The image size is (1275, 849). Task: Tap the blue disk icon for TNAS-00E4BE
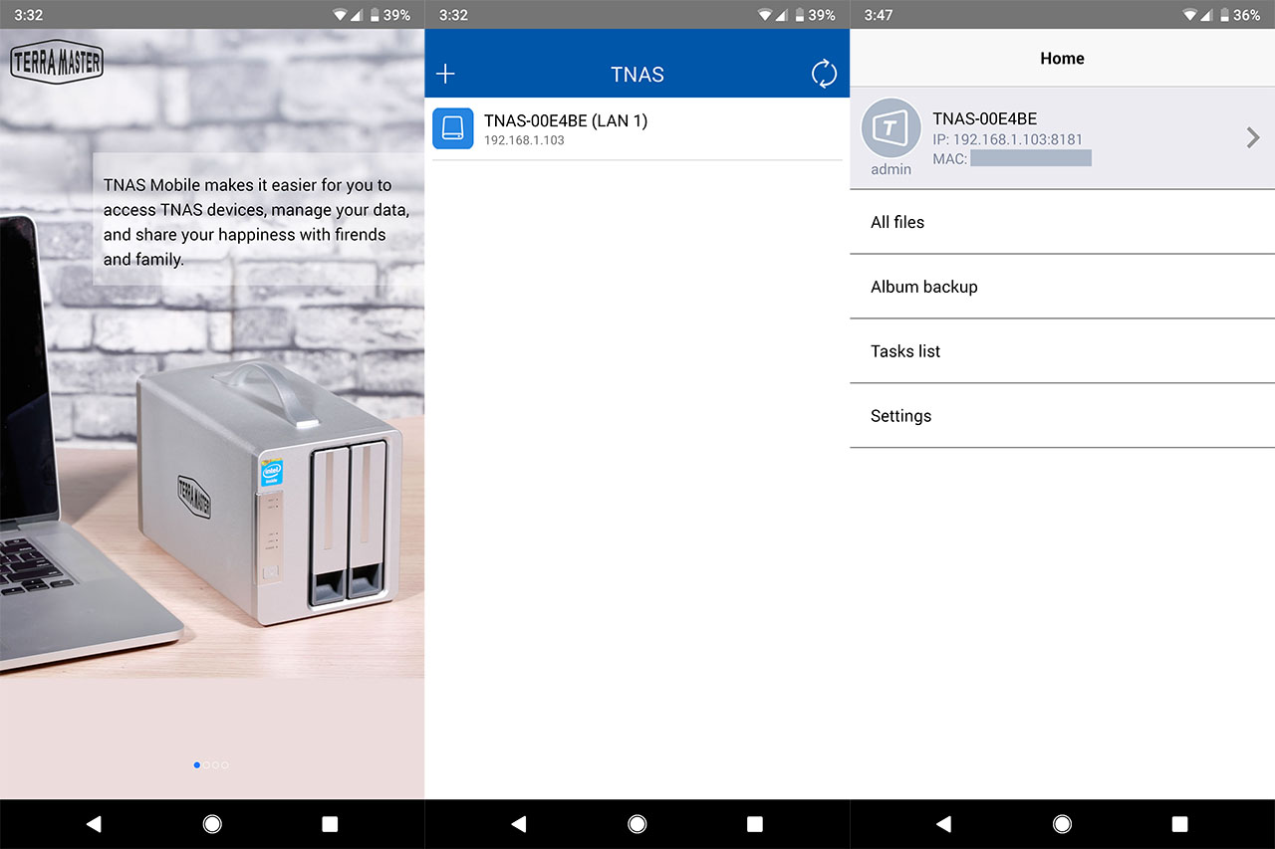(x=453, y=128)
